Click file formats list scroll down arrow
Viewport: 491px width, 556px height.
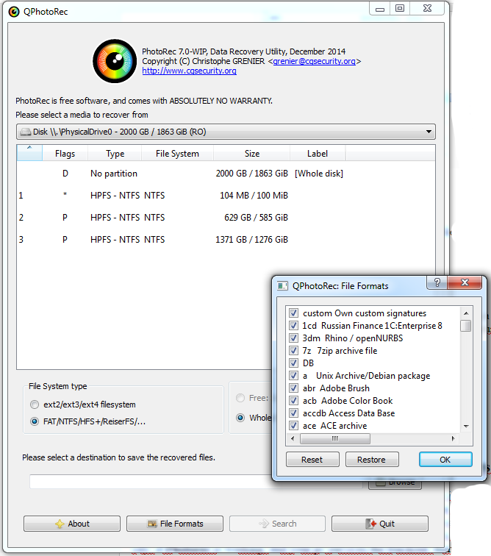point(466,427)
